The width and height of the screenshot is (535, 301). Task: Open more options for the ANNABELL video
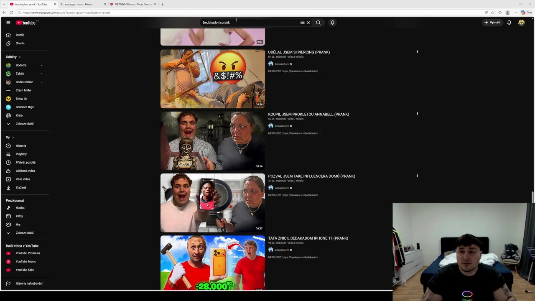(x=417, y=114)
